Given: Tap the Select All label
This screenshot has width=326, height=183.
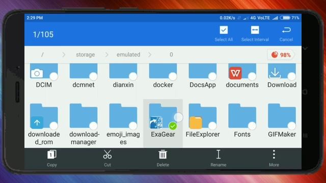Looking at the screenshot, I should coord(224,40).
